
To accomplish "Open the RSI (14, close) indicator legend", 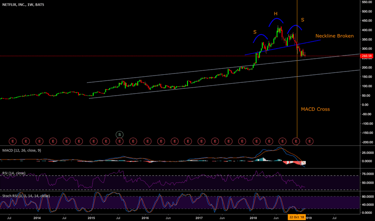I will 14,173.
